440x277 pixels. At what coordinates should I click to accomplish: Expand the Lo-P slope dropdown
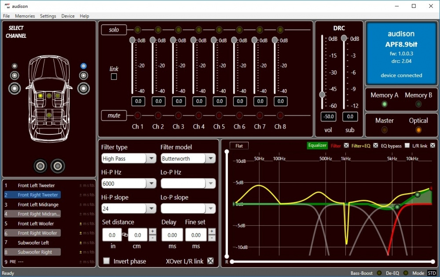tap(210, 208)
